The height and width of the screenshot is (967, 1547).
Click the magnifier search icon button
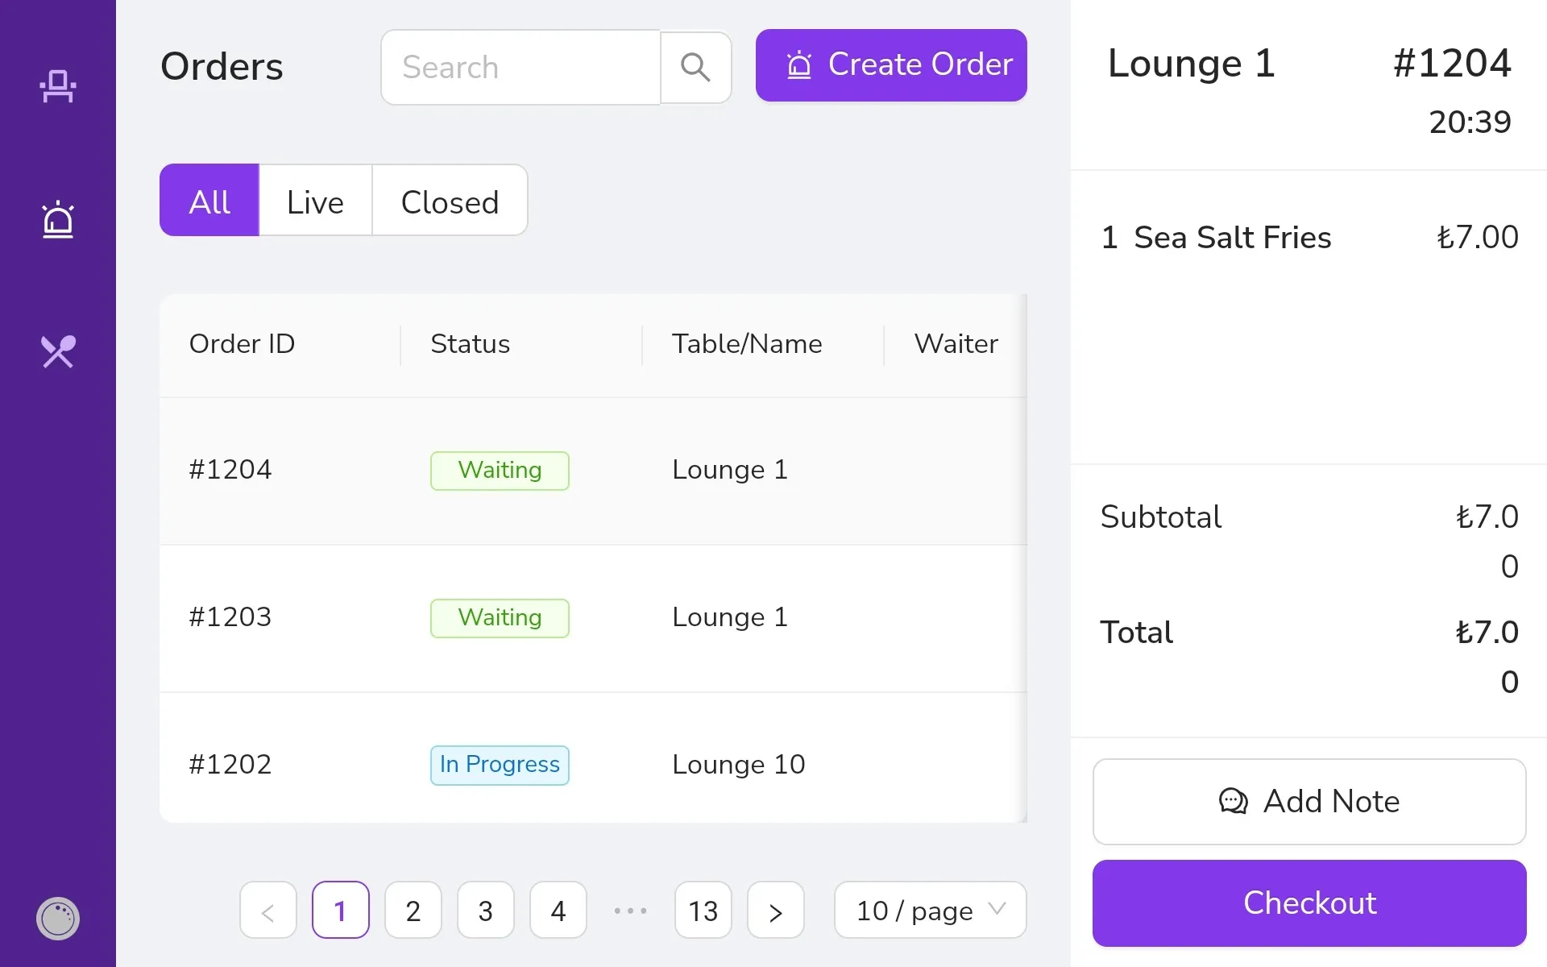(x=695, y=67)
